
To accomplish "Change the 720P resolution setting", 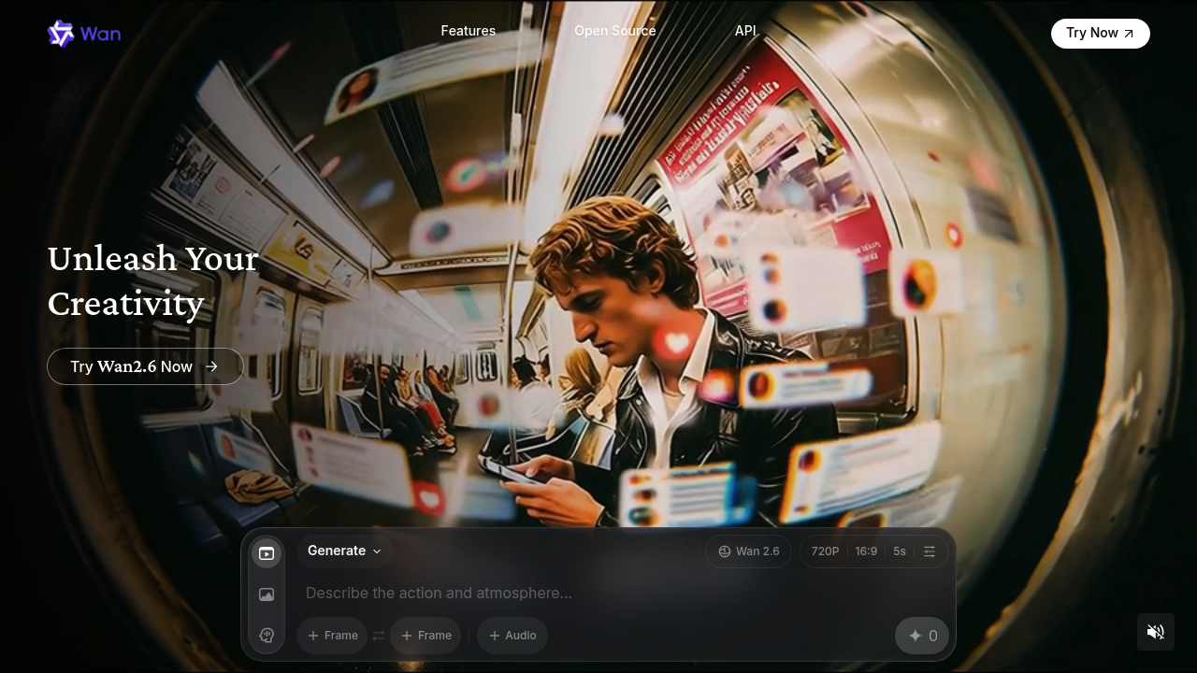I will (x=825, y=551).
